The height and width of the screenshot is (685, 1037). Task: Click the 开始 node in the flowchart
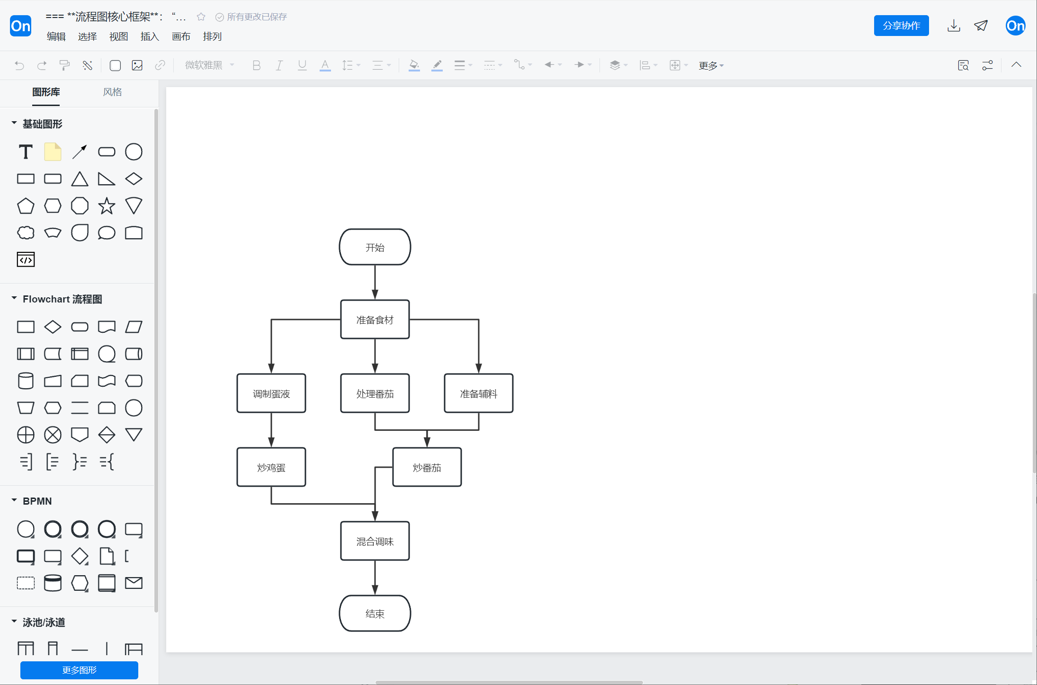[x=375, y=247]
